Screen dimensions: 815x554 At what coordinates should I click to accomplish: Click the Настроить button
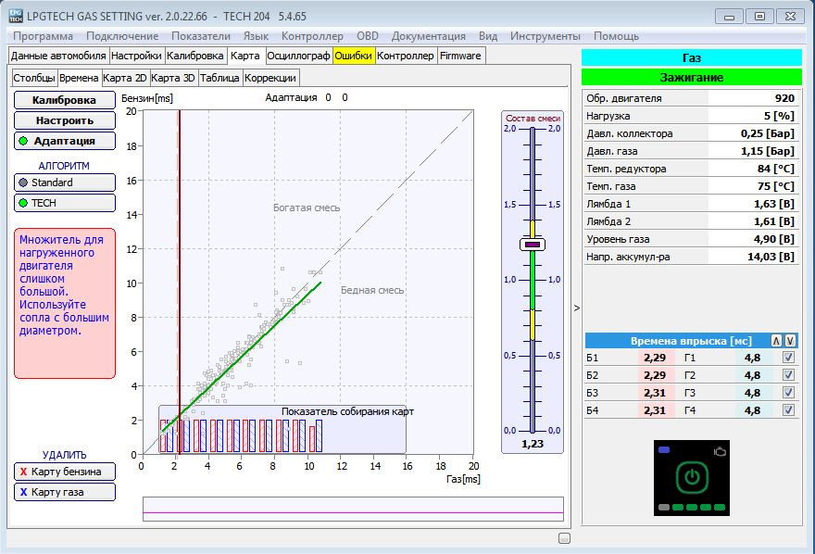pyautogui.click(x=65, y=120)
